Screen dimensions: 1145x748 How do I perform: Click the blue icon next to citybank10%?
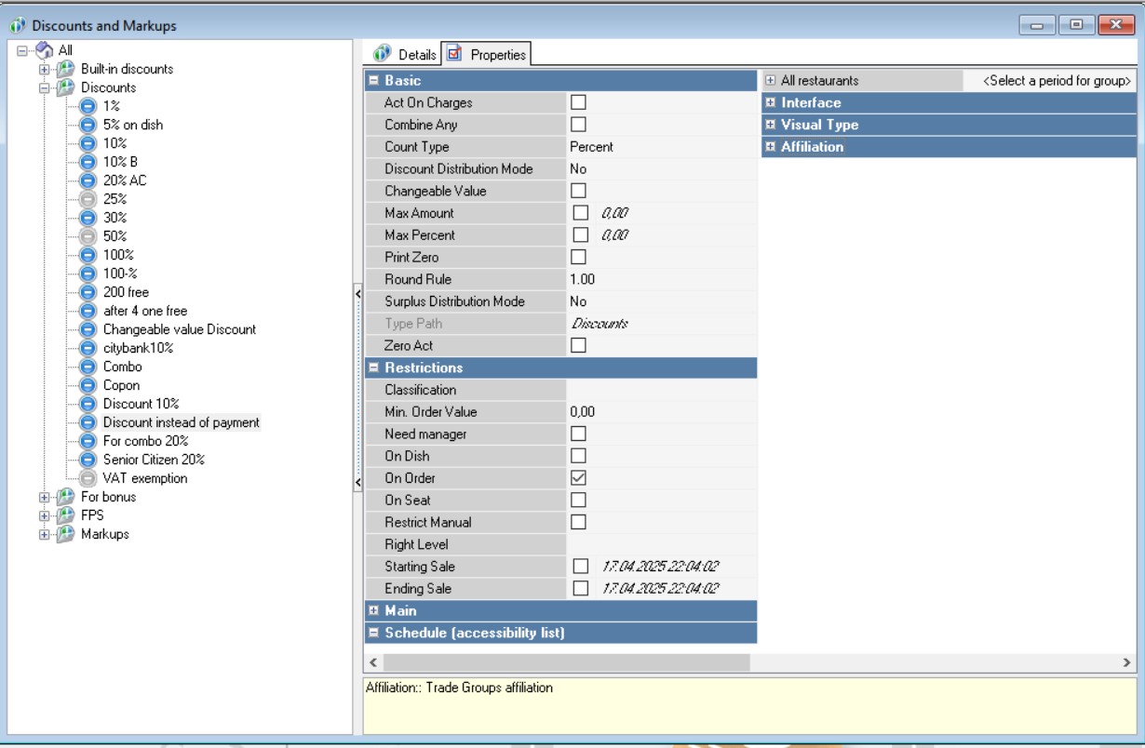pos(87,348)
